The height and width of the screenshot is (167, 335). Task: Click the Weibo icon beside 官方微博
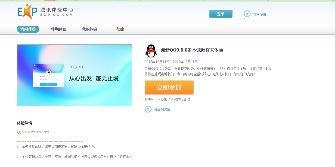247,14
